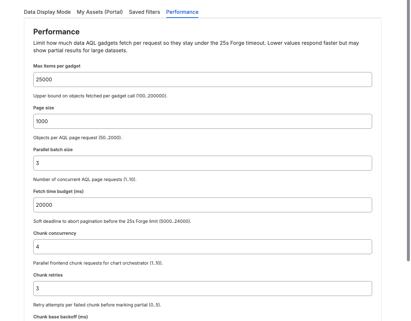Focus the Page size input field

203,121
